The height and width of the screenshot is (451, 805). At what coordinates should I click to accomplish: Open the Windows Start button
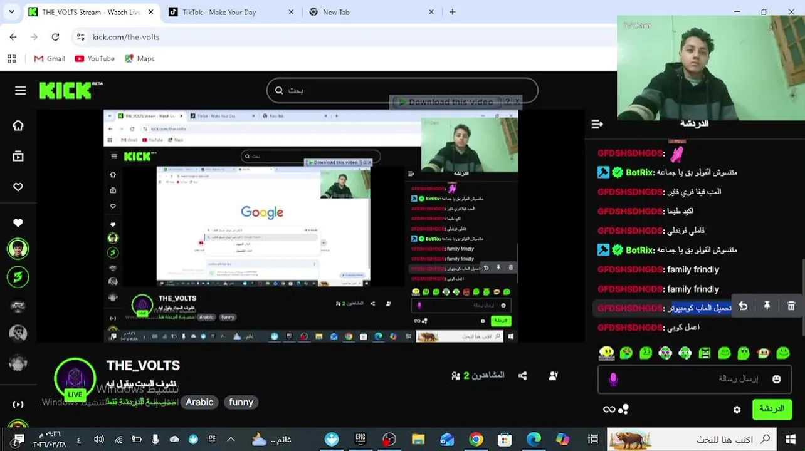click(791, 439)
